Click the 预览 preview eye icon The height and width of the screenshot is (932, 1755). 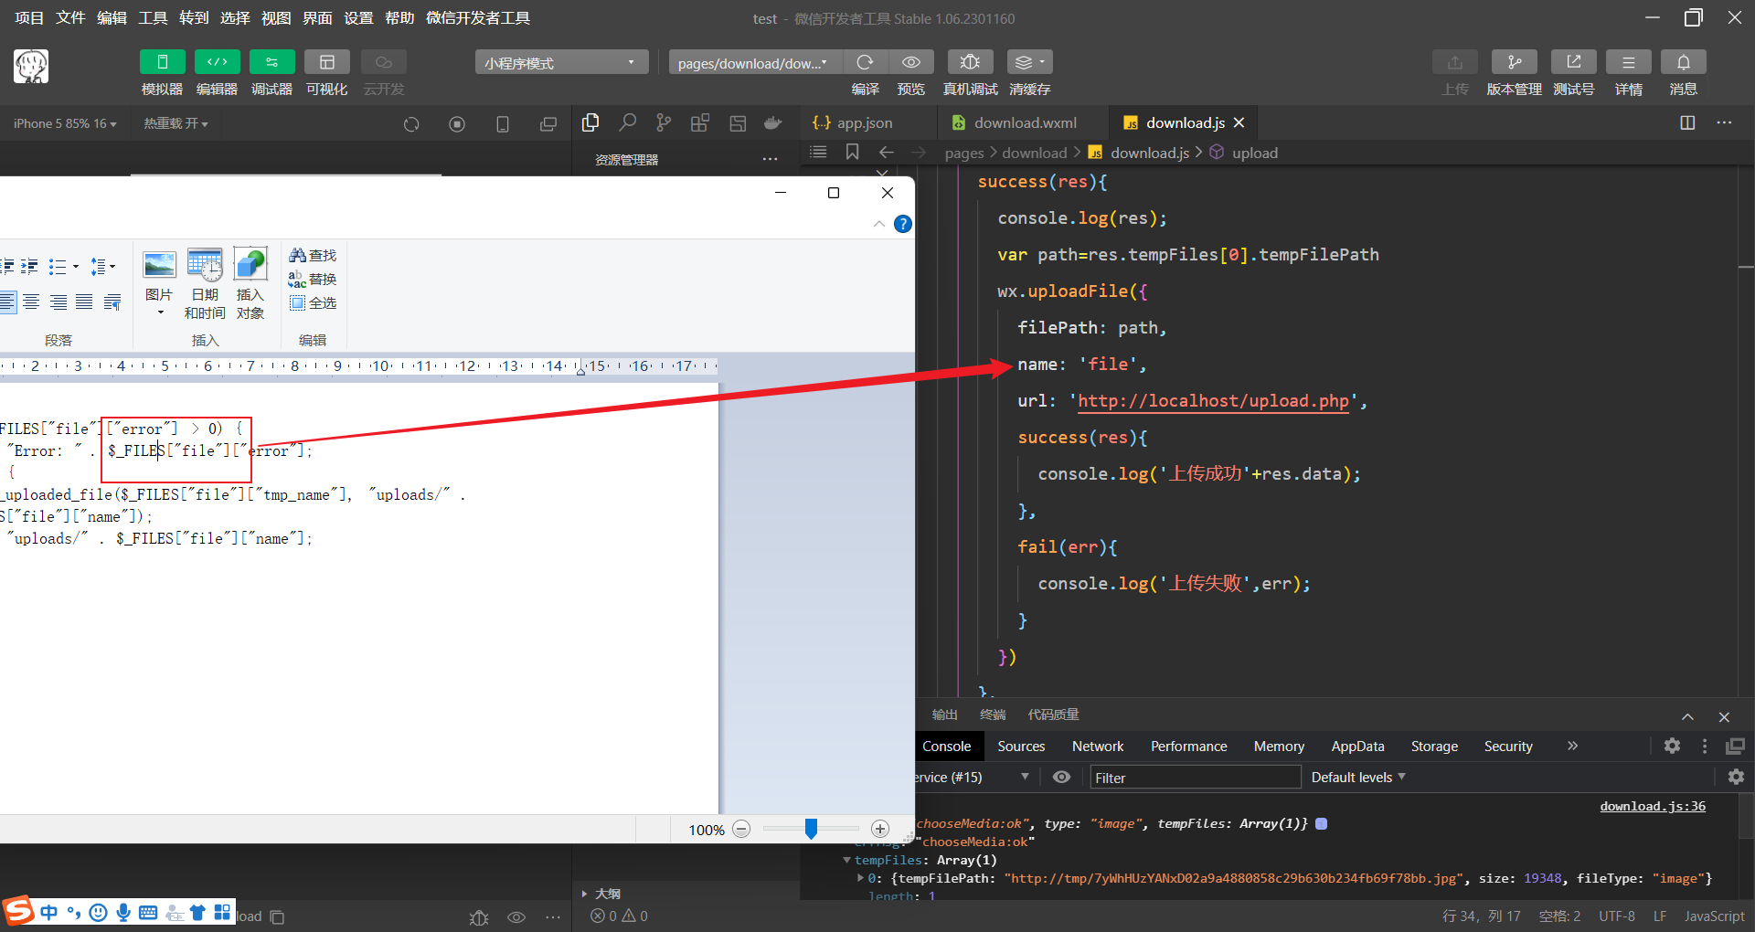tap(911, 62)
